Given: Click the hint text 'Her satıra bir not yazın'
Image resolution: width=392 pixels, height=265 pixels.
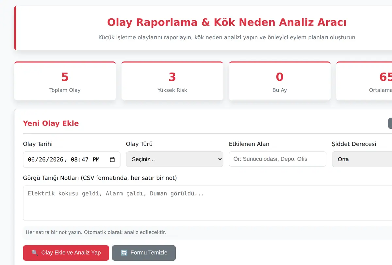Looking at the screenshot, I should tap(96, 232).
